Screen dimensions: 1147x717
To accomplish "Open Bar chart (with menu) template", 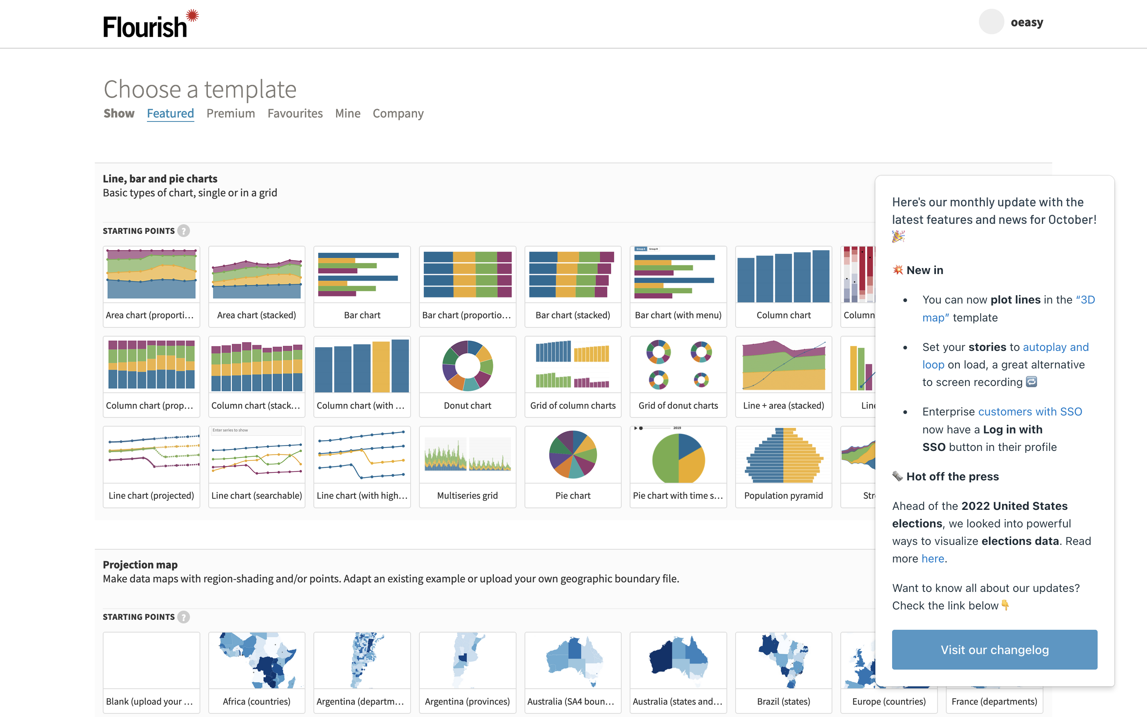I will tap(678, 286).
